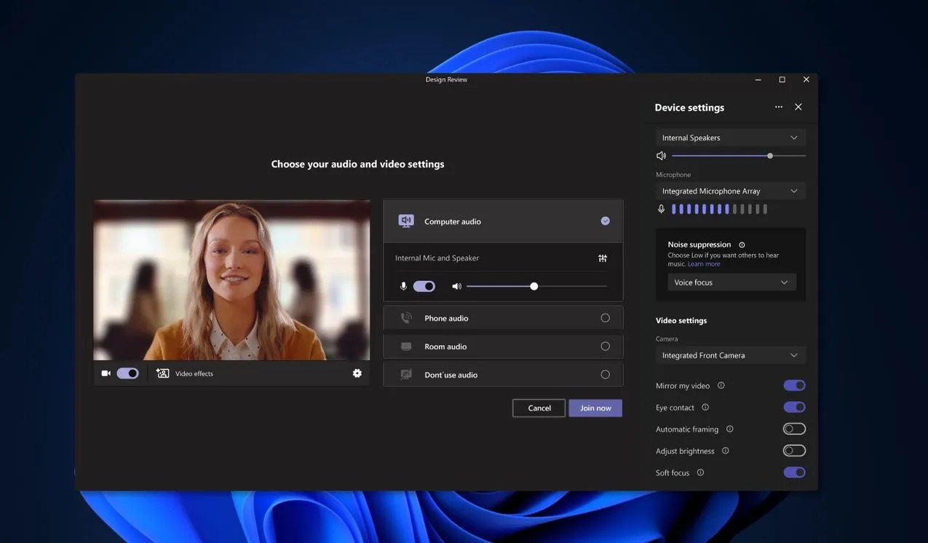Click Cancel button
Screen dimensions: 928x543
tap(539, 408)
